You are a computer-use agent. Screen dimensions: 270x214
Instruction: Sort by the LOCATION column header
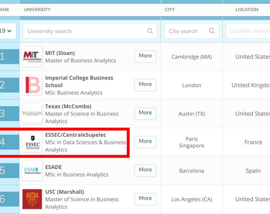[247, 10]
